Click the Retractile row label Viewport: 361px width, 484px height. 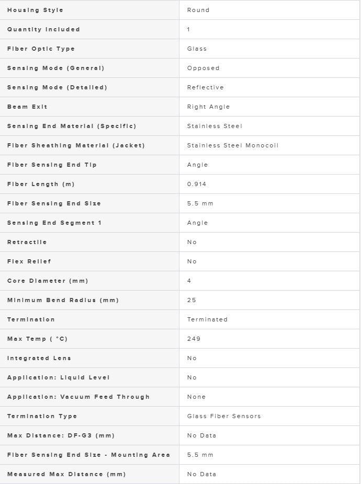(27, 242)
